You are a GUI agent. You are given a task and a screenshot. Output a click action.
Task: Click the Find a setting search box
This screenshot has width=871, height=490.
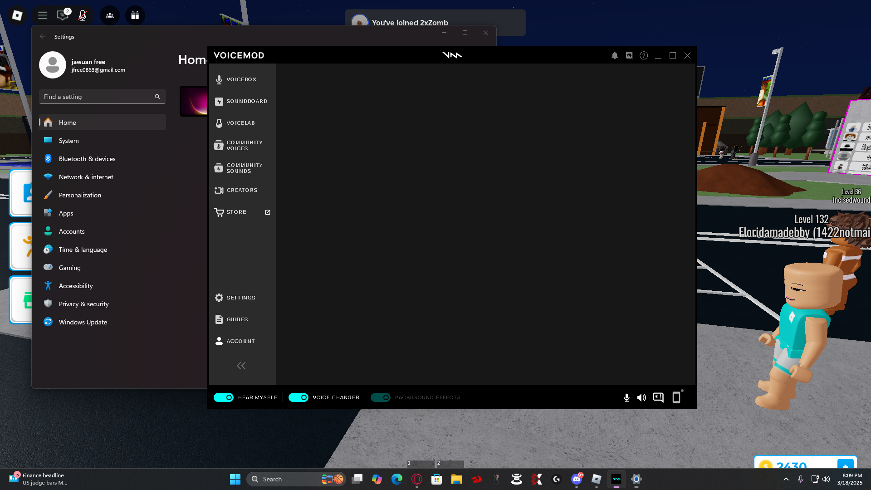tap(103, 97)
